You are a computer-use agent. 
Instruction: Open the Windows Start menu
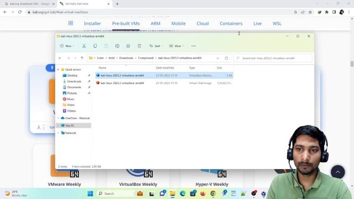pos(90,193)
